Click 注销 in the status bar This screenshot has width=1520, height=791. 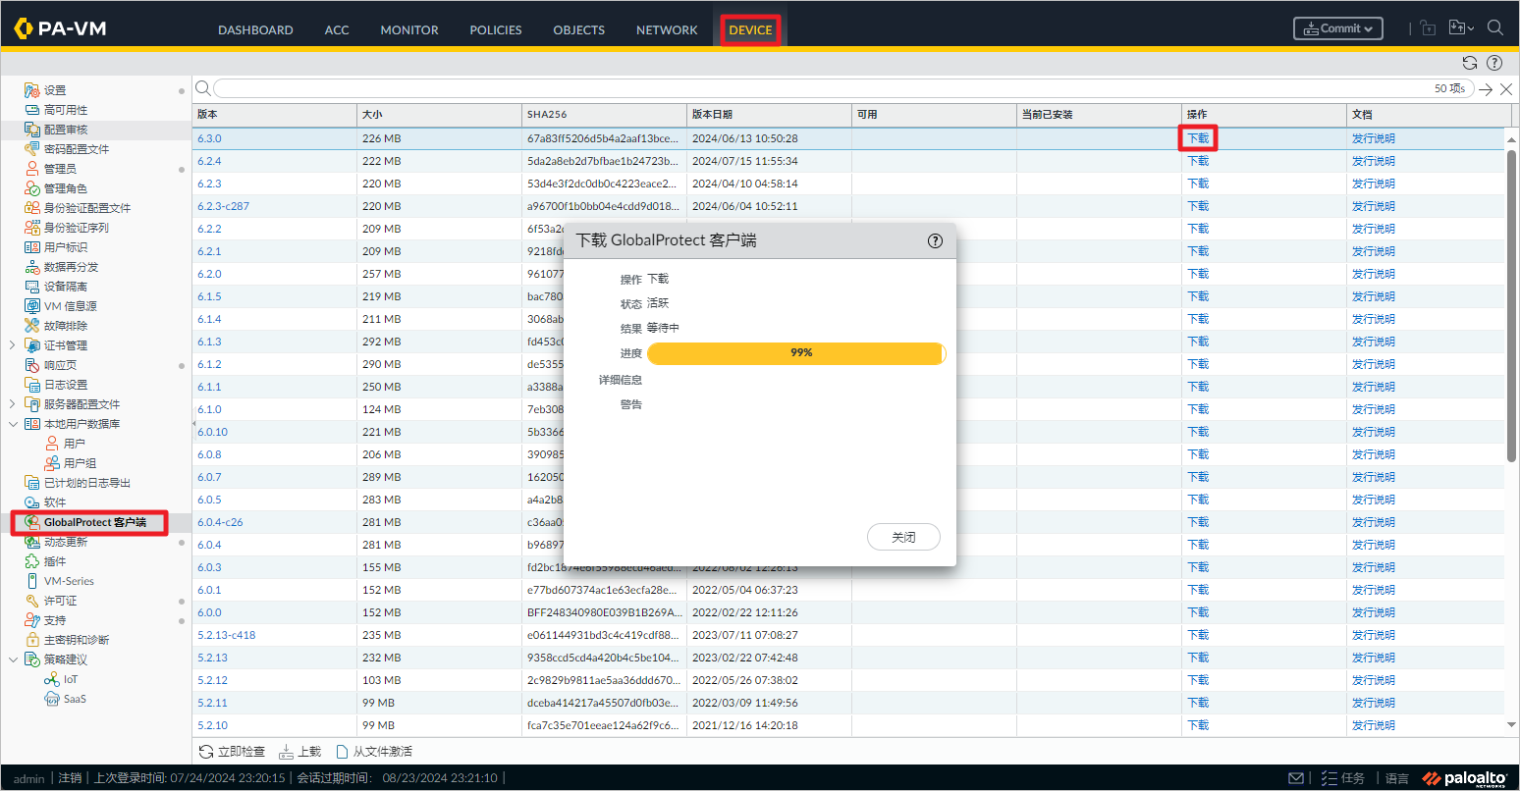tap(70, 778)
